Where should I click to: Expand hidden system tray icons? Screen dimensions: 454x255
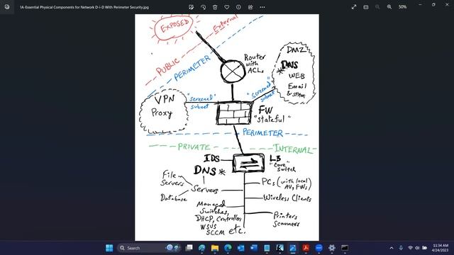point(392,248)
